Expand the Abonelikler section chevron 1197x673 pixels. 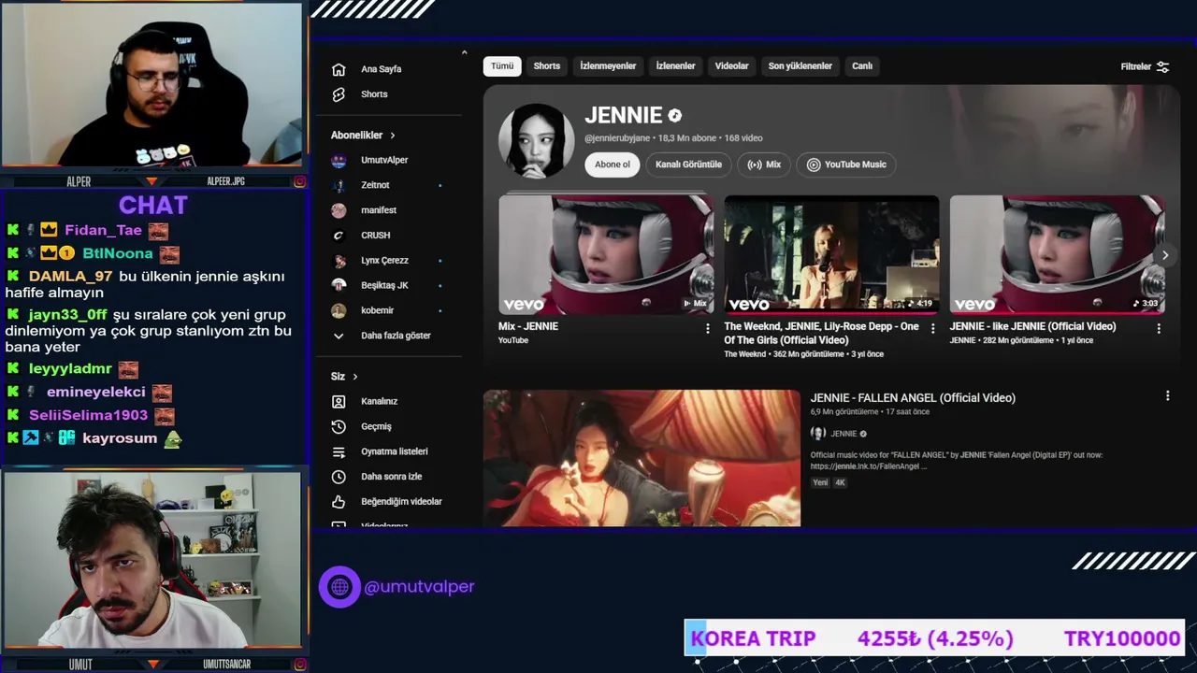[x=393, y=136]
